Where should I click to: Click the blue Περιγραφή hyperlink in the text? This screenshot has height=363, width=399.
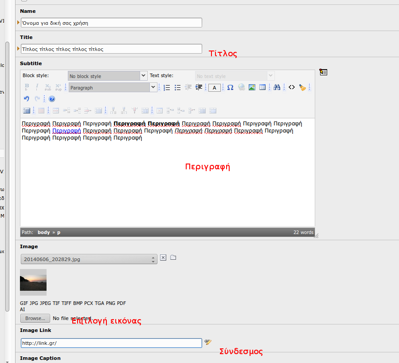[66, 131]
